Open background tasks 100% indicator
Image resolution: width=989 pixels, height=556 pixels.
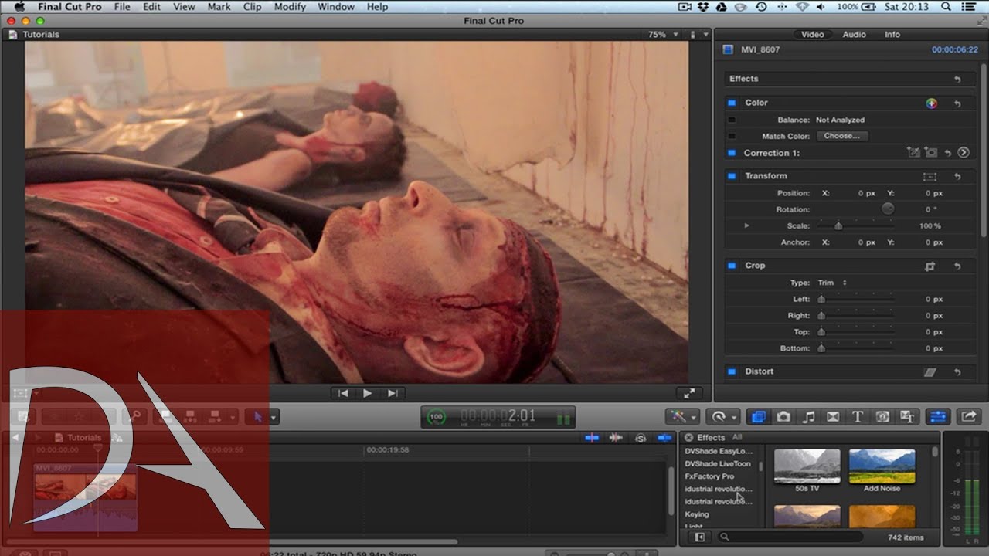pos(437,417)
